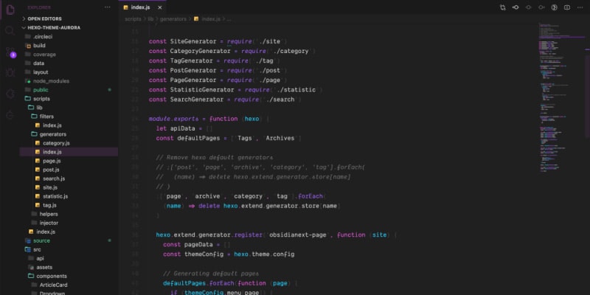Open the Search view in activity bar
The height and width of the screenshot is (295, 590).
pos(10,30)
